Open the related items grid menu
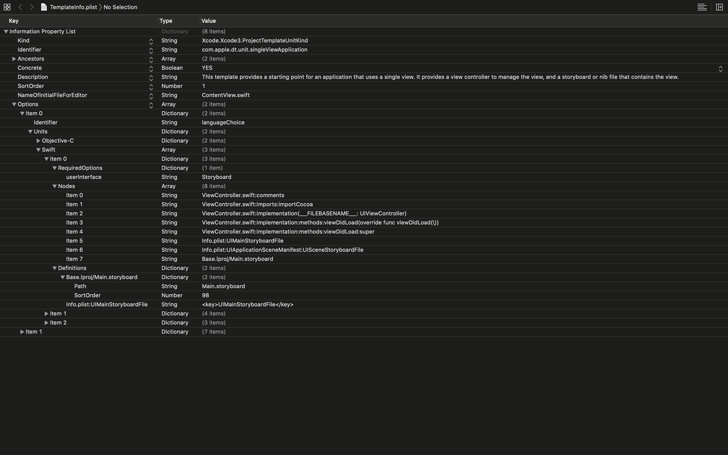Image resolution: width=728 pixels, height=455 pixels. [x=7, y=7]
